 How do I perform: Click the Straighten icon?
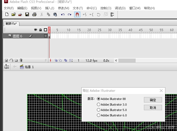(91, 14)
